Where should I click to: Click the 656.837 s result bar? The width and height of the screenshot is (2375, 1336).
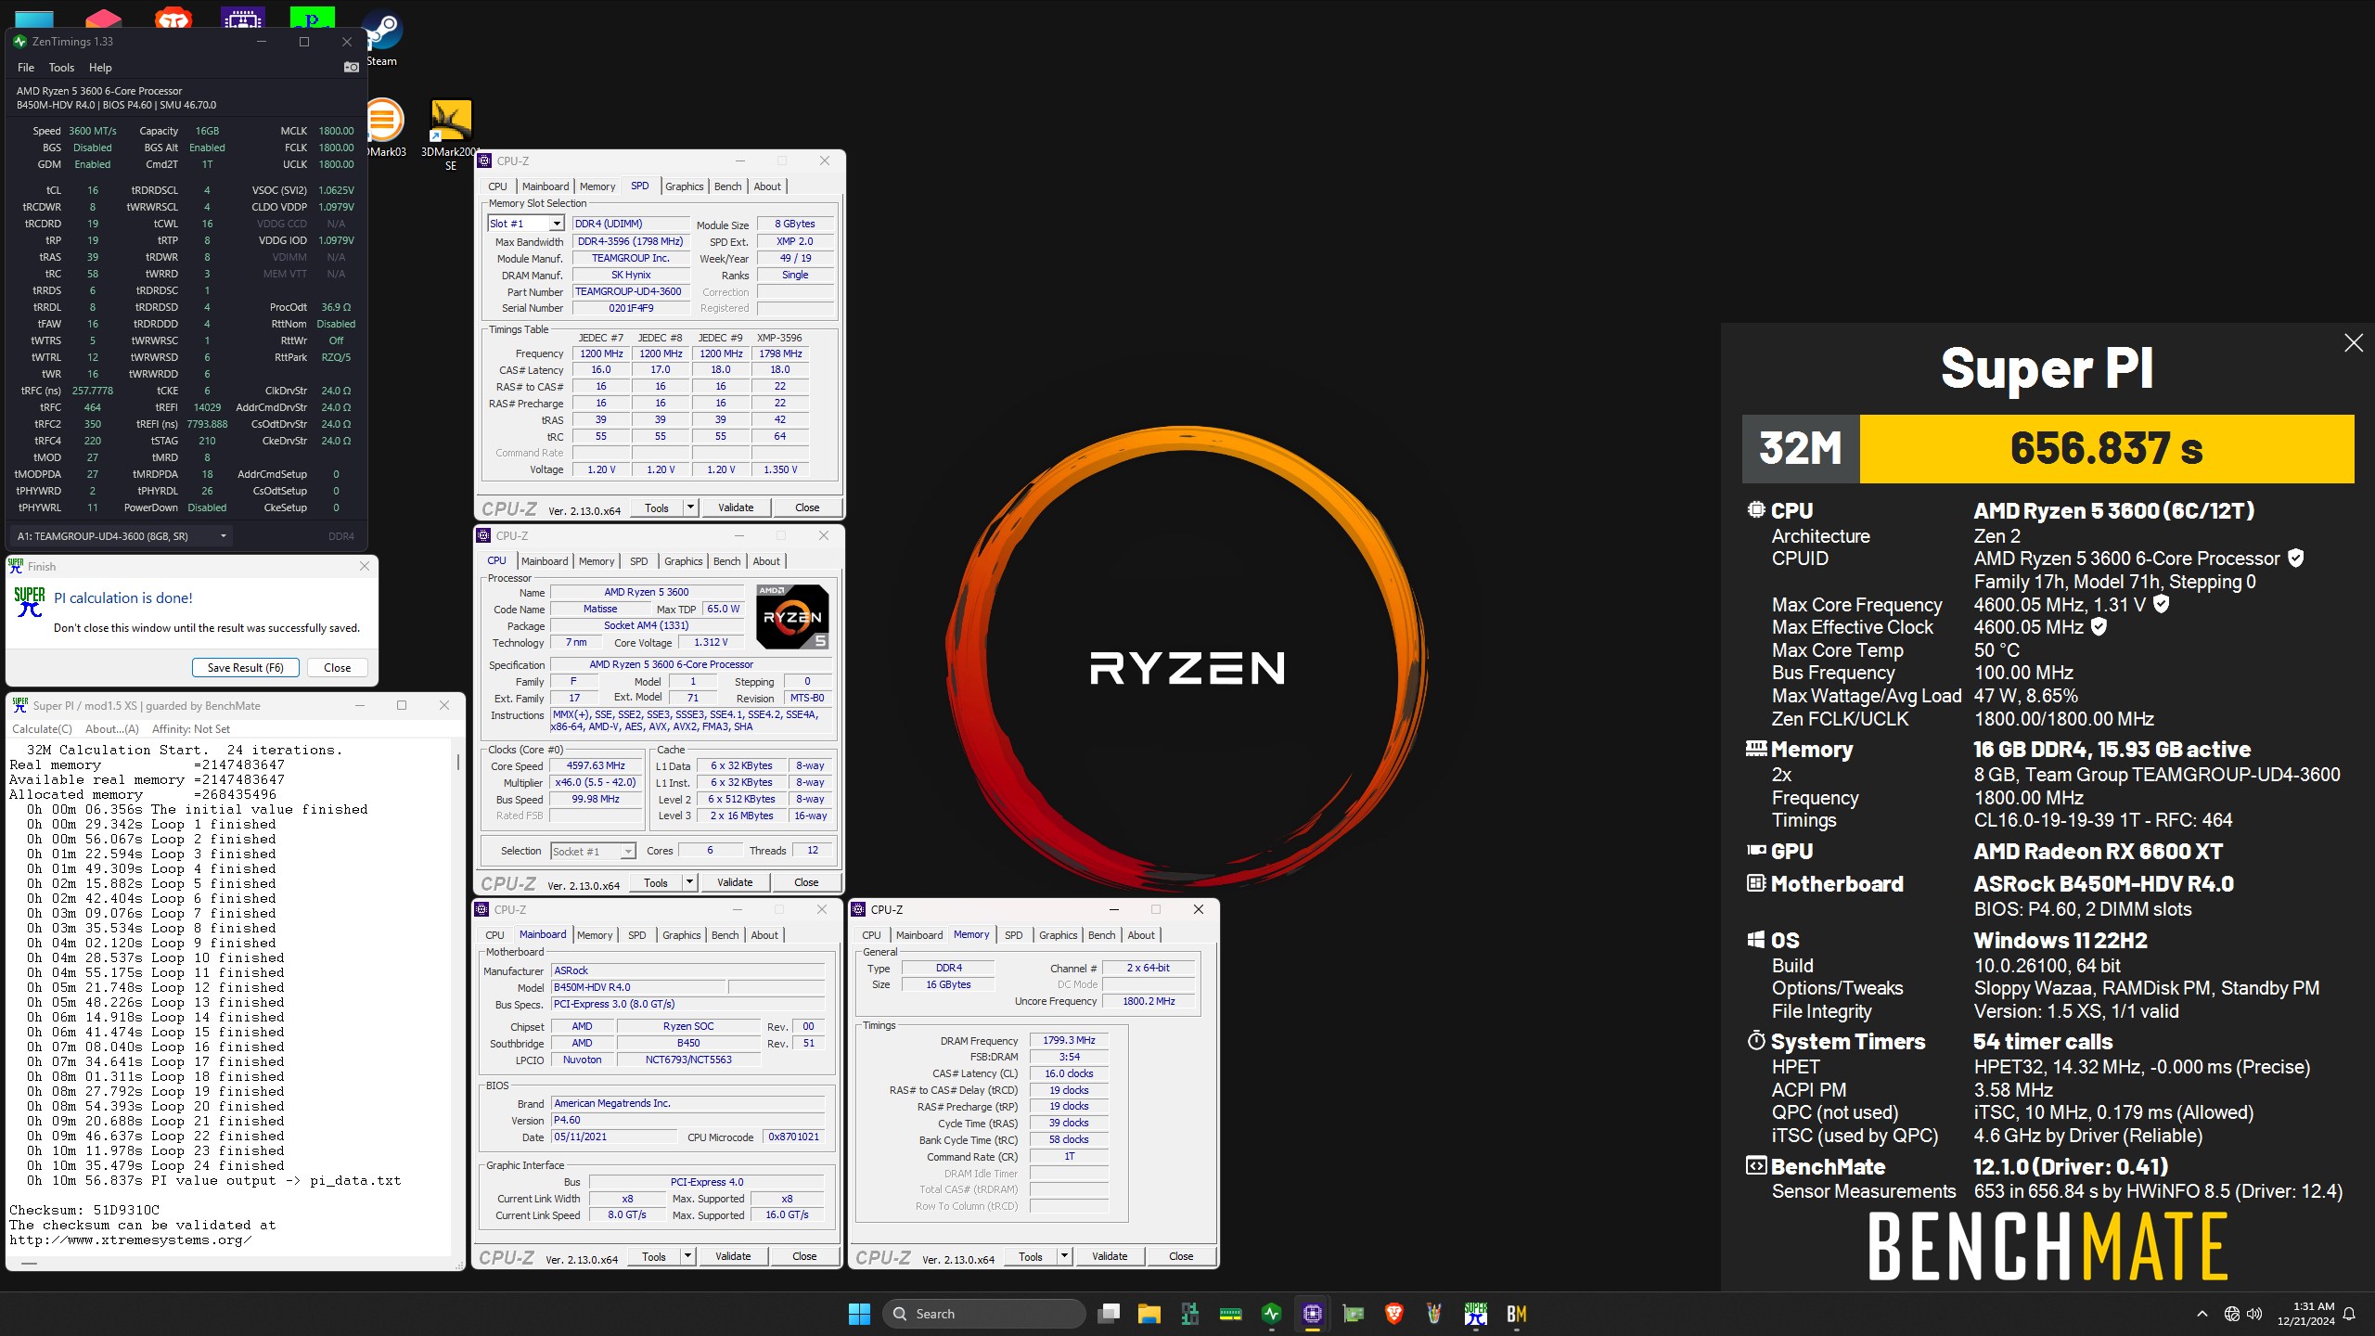pos(2106,449)
